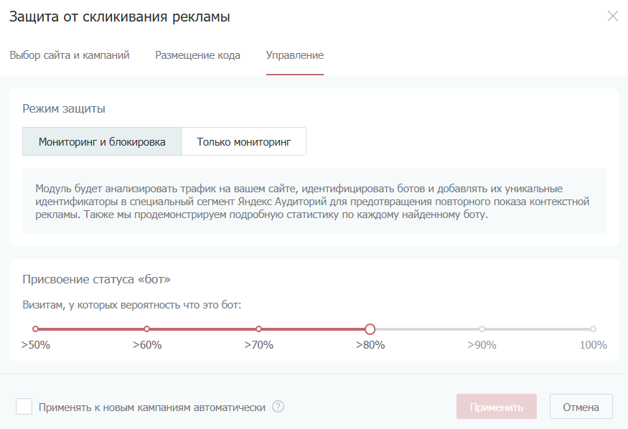Enable the auto-apply to new campaigns checkbox

pos(24,407)
